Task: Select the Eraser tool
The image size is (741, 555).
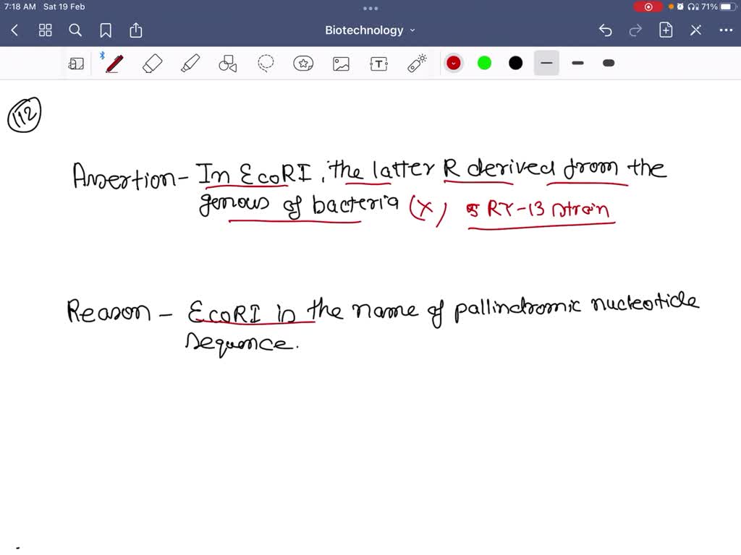Action: 153,63
